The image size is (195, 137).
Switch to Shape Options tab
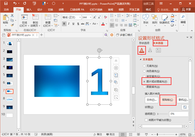pos(144,43)
